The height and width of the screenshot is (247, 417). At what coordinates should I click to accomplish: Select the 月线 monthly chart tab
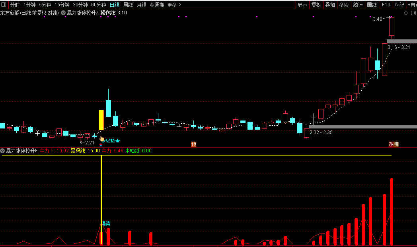[141, 5]
